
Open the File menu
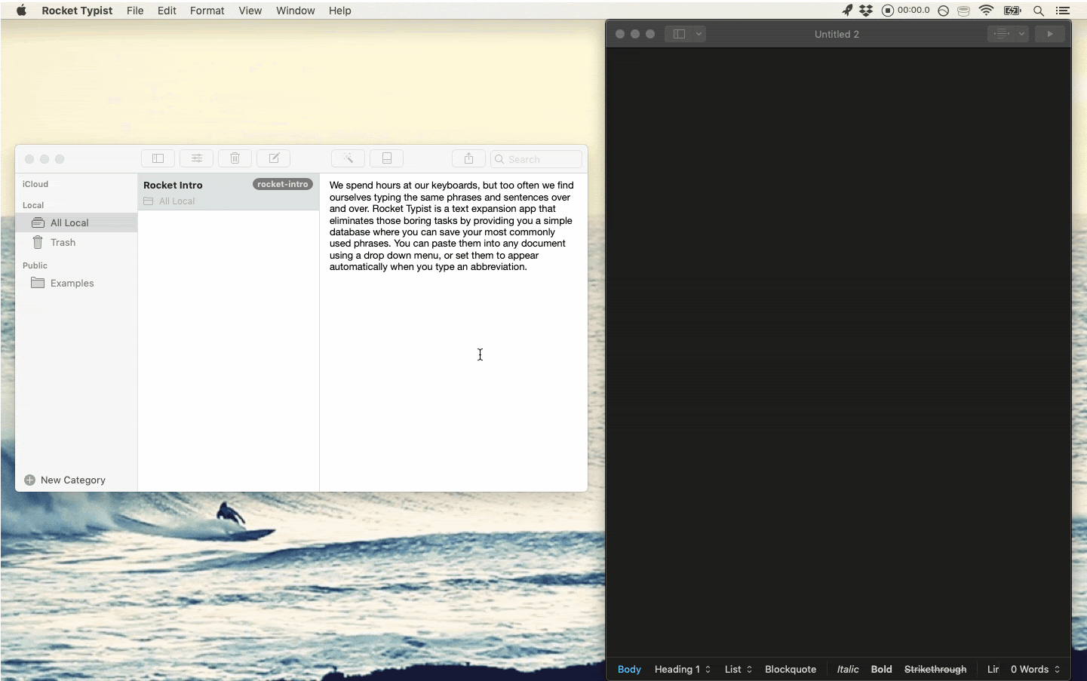click(135, 11)
